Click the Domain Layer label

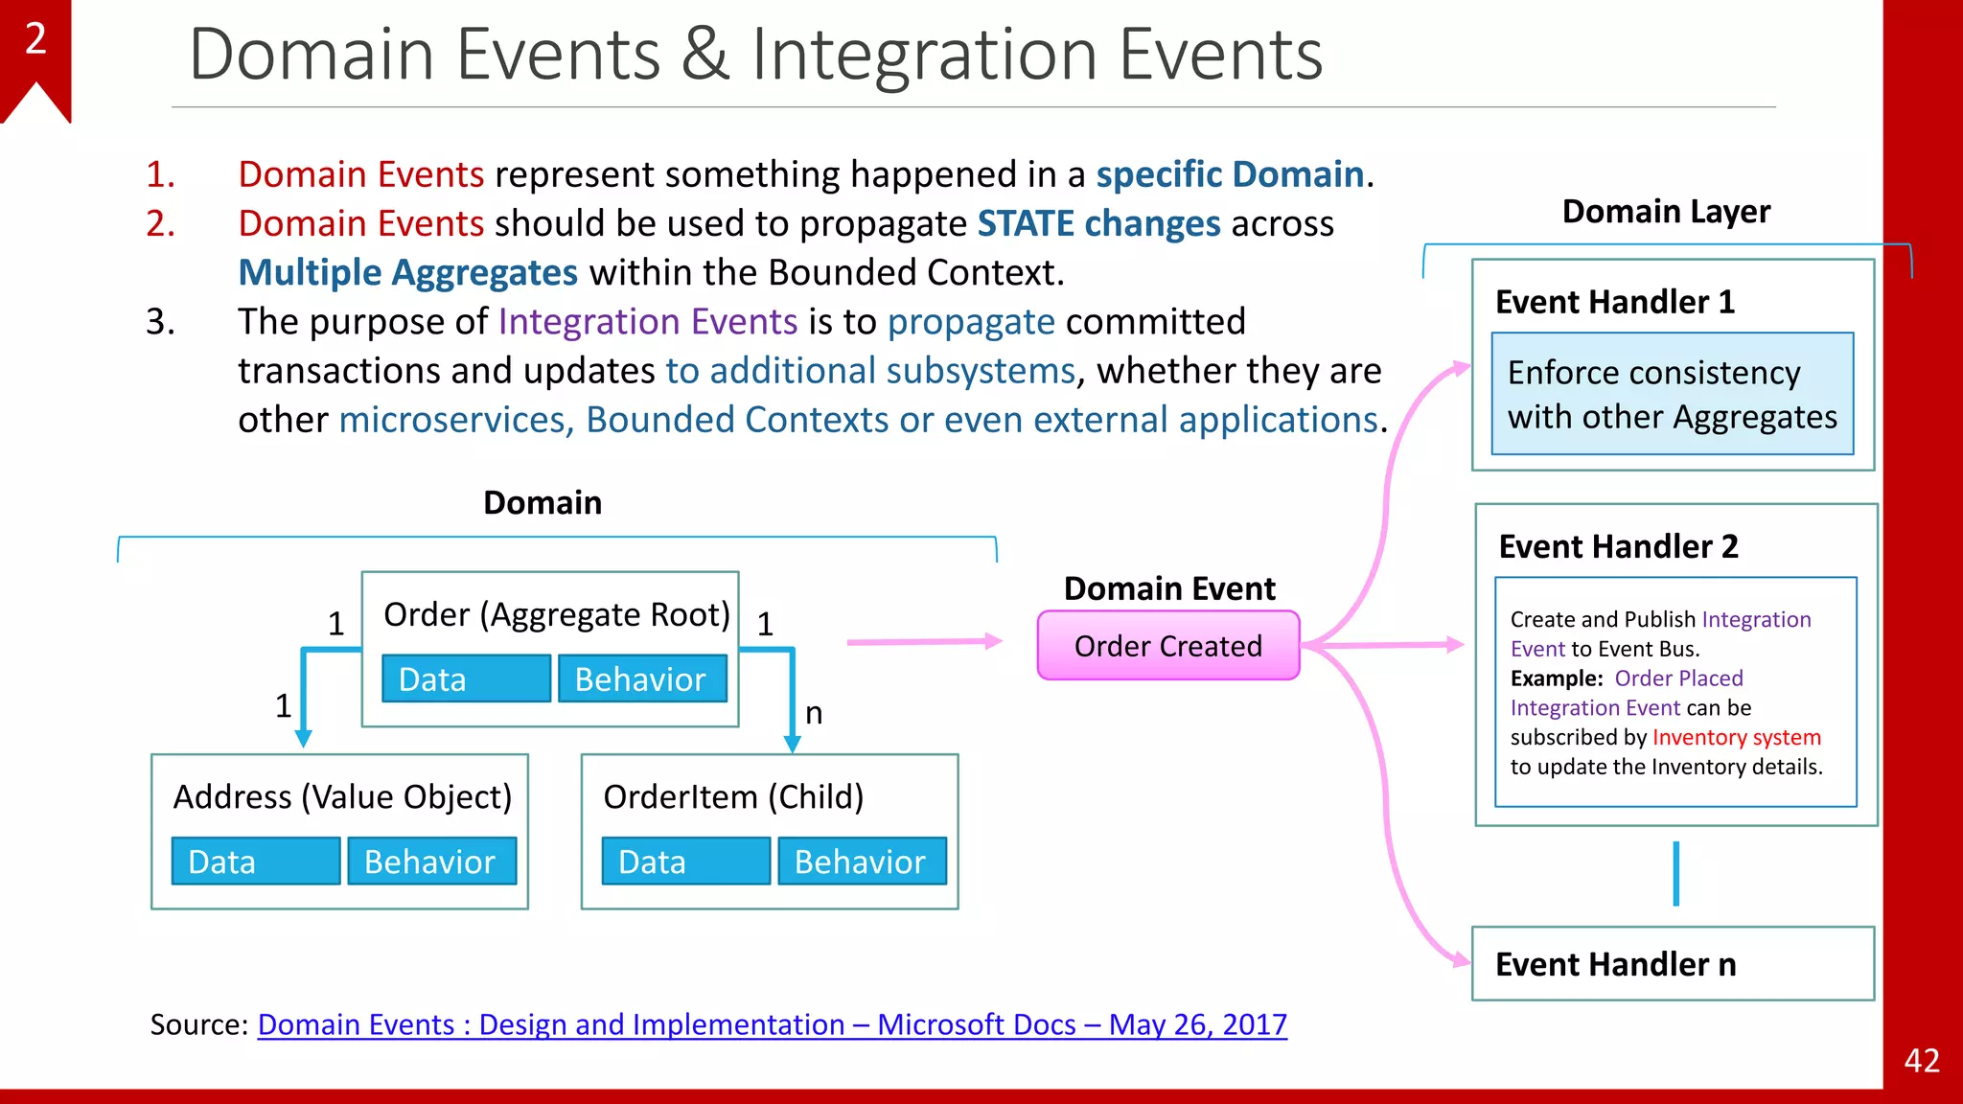click(x=1666, y=211)
